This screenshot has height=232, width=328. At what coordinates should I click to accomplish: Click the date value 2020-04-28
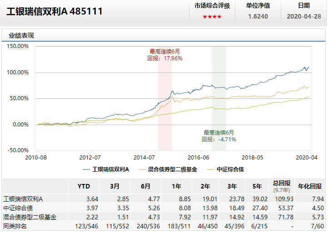(x=304, y=16)
